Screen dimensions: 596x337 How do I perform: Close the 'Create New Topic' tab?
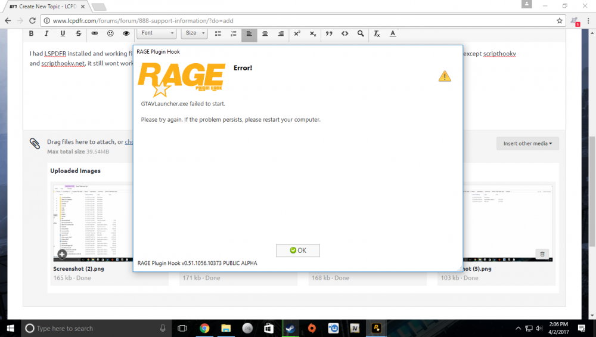click(x=83, y=7)
